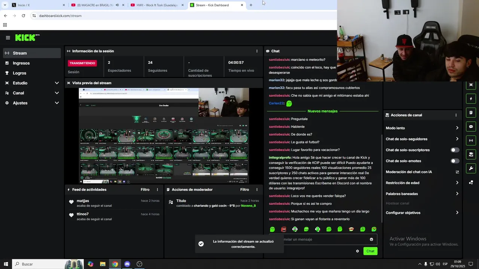Open Discord from the taskbar
The width and height of the screenshot is (479, 269).
[x=127, y=264]
